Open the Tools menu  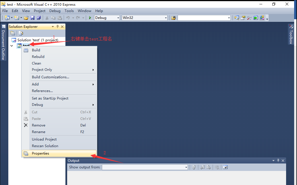69,11
